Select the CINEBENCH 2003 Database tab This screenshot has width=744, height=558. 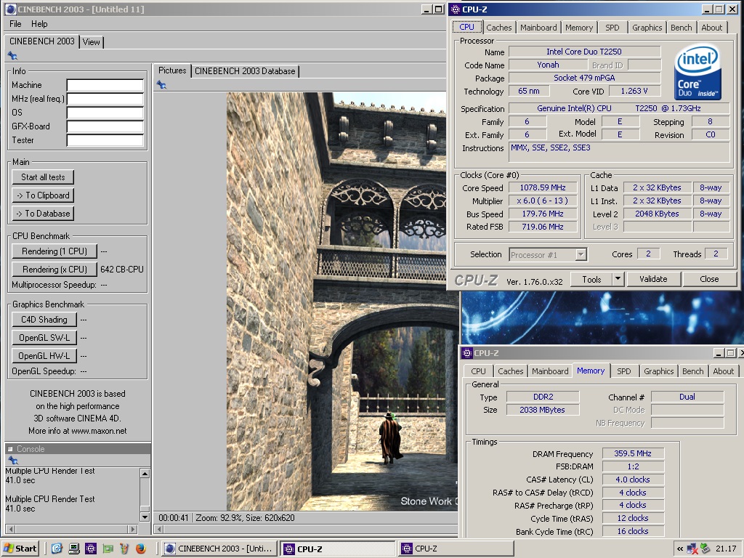coord(245,71)
